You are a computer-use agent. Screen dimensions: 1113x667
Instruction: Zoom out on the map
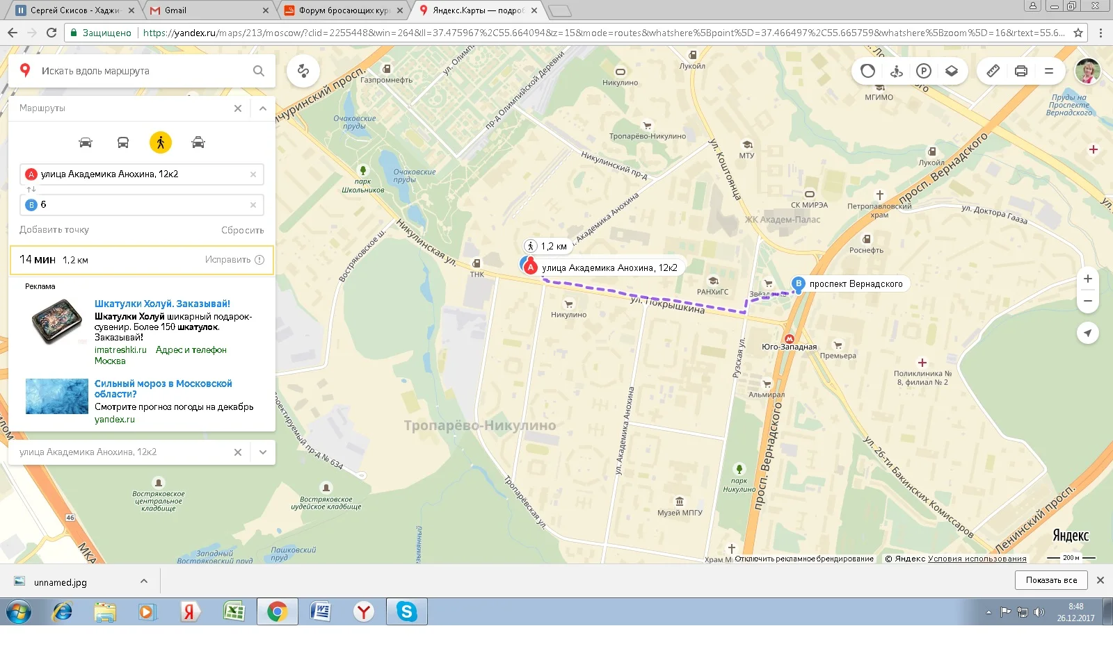tap(1088, 302)
